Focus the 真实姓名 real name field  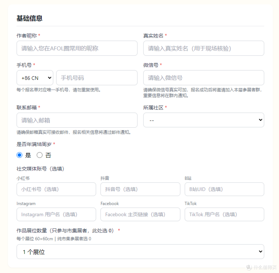coord(204,48)
